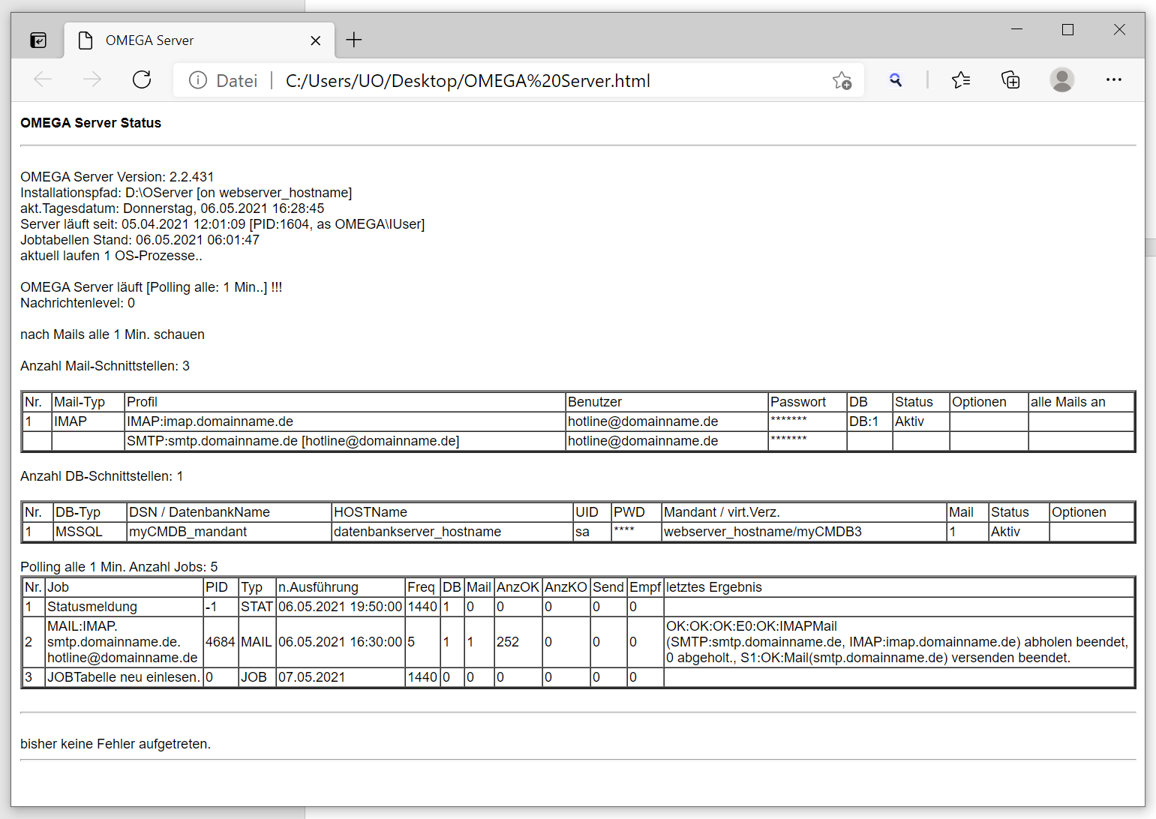Viewport: 1156px width, 819px height.
Task: Click the myCMDB_mandant database name cell
Action: pyautogui.click(x=188, y=532)
